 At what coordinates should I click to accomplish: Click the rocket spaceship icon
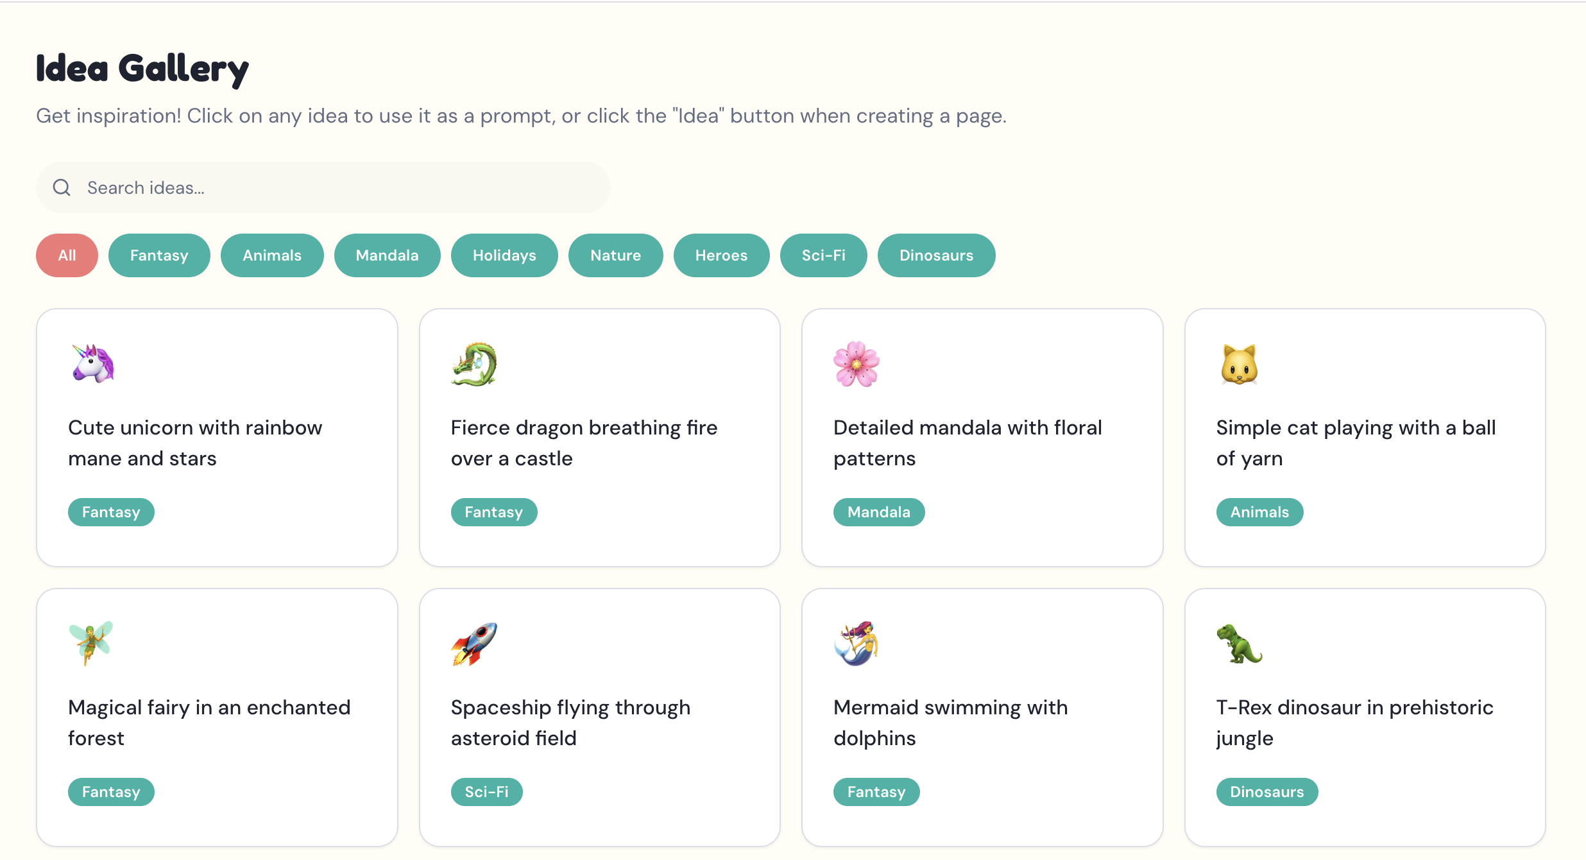click(474, 643)
